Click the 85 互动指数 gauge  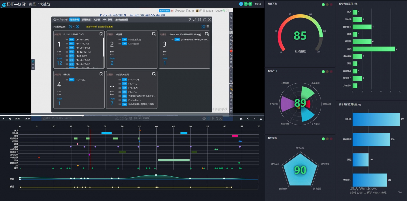[x=300, y=36]
